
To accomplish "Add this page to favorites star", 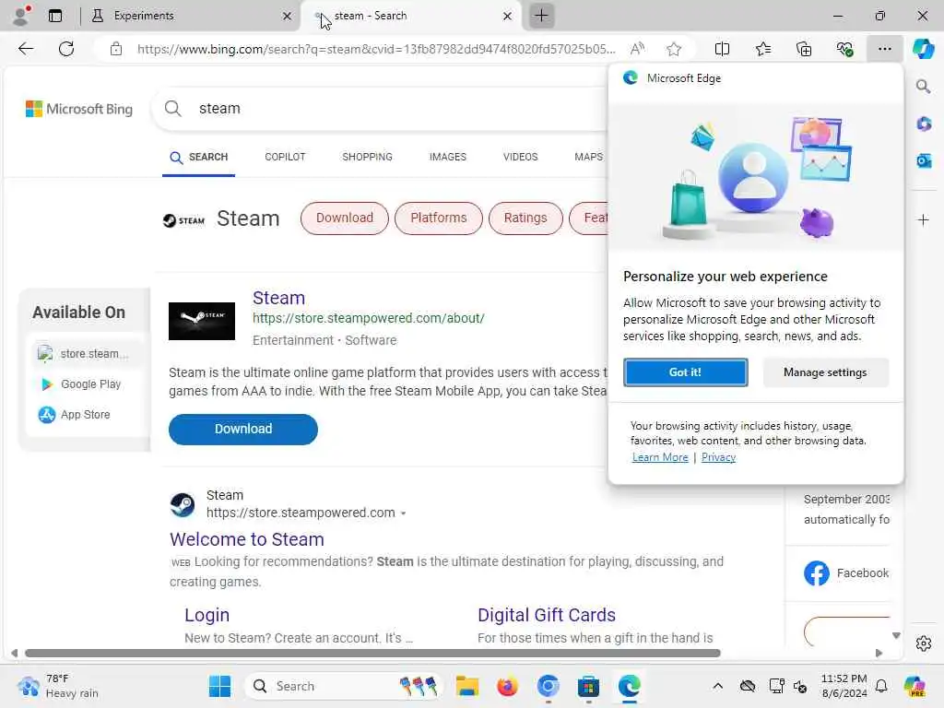I will point(674,49).
